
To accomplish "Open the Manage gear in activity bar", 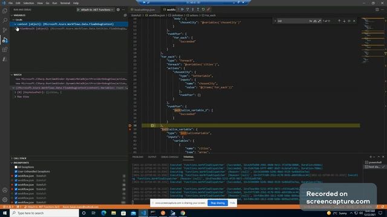I will point(5,200).
